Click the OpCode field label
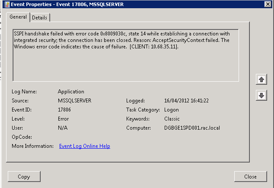Viewport: 274px width, 188px height. click(x=21, y=137)
